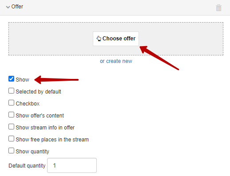The image size is (230, 176).
Task: Tick the box next to Checkbox option
Action: (x=11, y=103)
